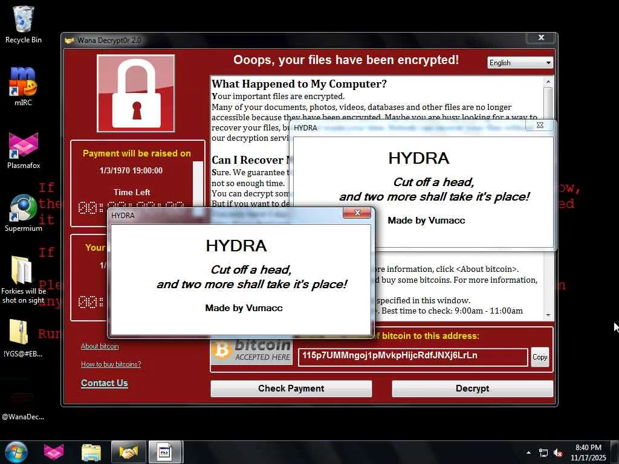The height and width of the screenshot is (464, 619).
Task: Open the How to buy bitcoins link
Action: click(111, 364)
